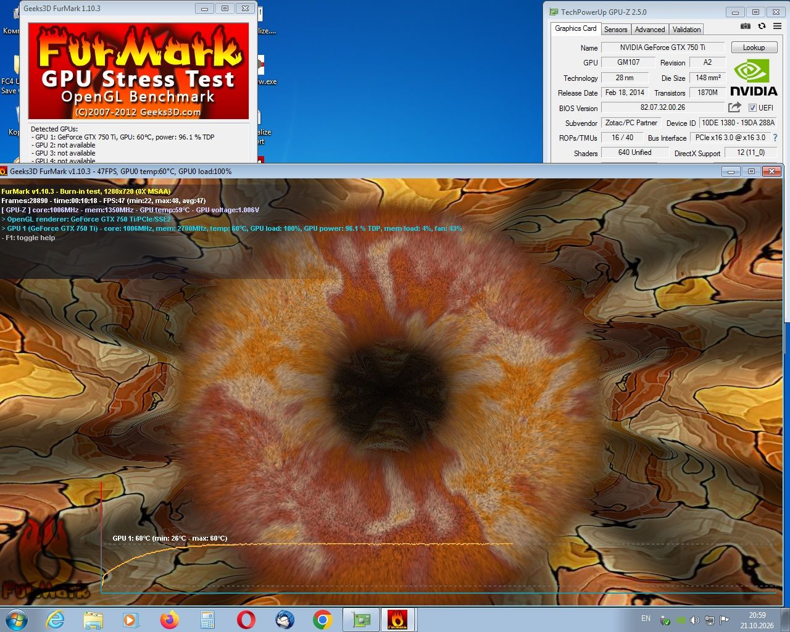
Task: Open the FurMark taskbar icon
Action: 397,620
